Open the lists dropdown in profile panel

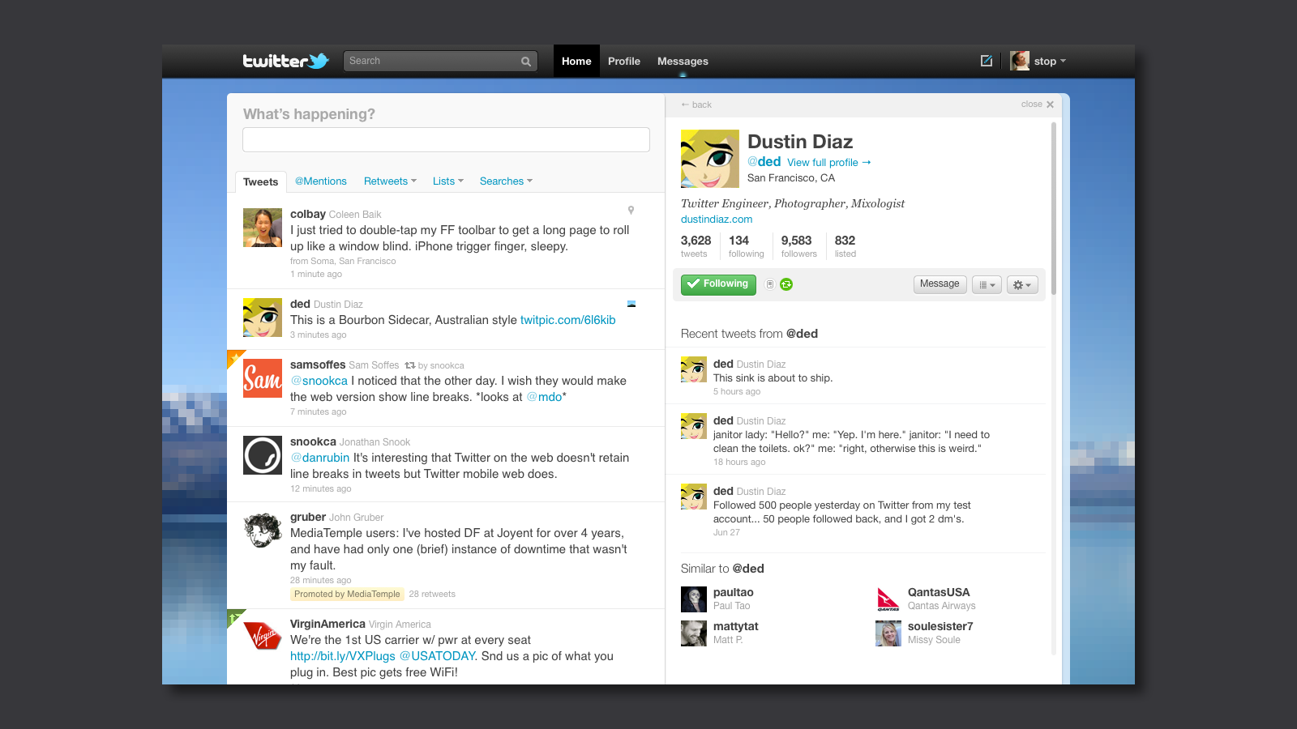[x=987, y=285]
